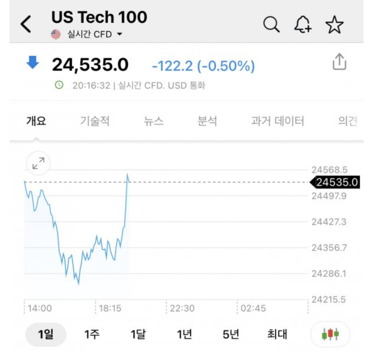The image size is (373, 358).
Task: Select the 1달 time range
Action: tap(138, 334)
